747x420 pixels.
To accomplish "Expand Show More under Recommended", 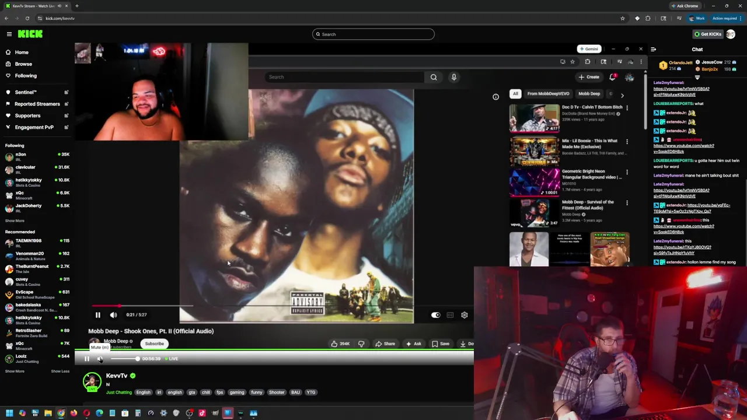I will click(x=15, y=371).
